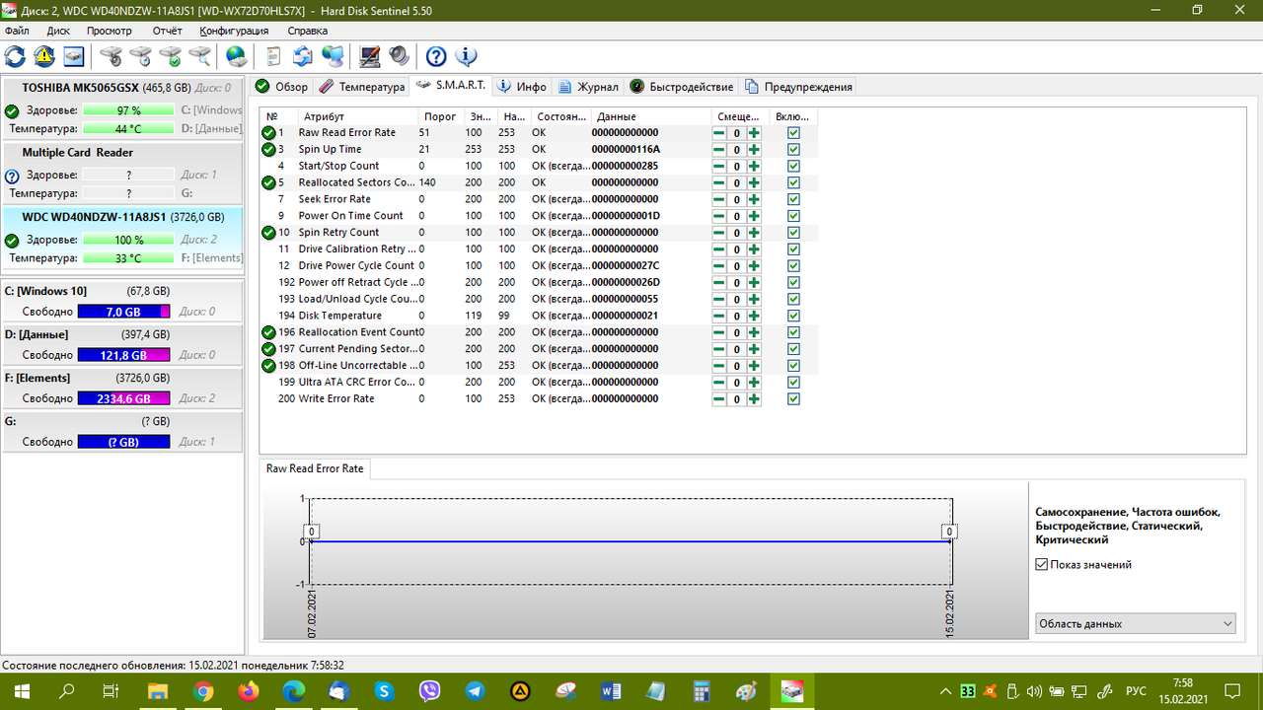The width and height of the screenshot is (1263, 710).
Task: Increase offset for Reallocated Sectors Count
Action: [754, 183]
